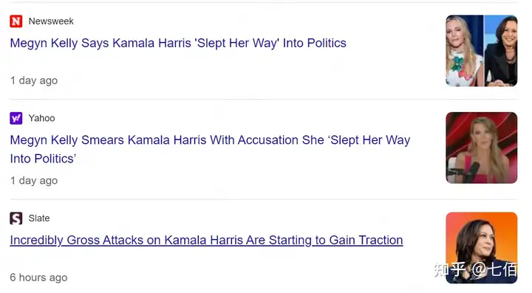Open Slate 'Incredibly Gross Attacks' article link

coord(206,240)
